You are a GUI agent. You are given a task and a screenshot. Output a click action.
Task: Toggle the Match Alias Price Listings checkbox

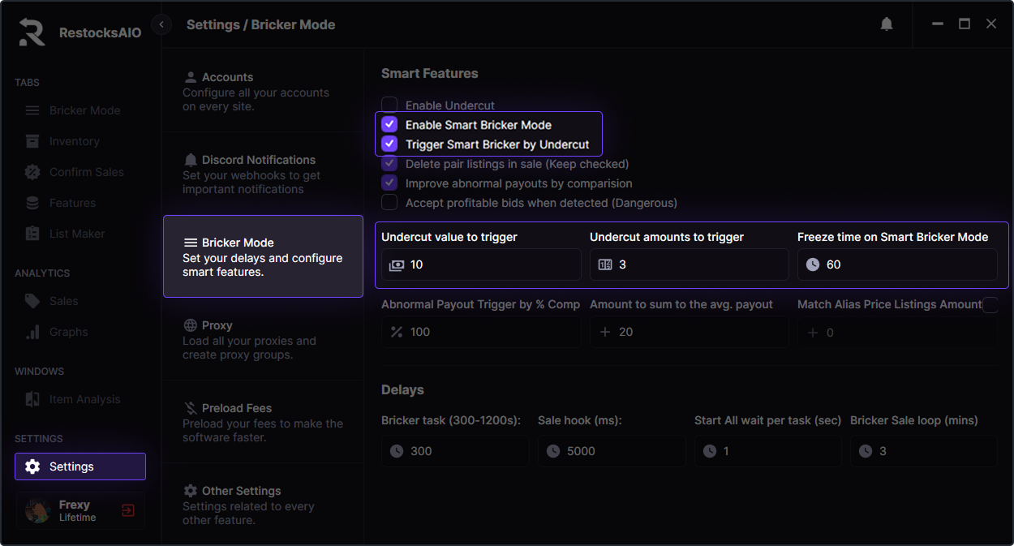click(990, 305)
